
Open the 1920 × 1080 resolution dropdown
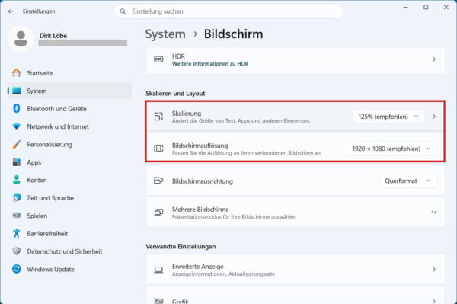tap(391, 149)
